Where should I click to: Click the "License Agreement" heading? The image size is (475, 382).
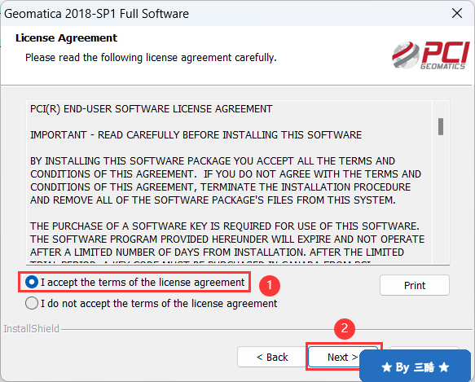coord(66,38)
